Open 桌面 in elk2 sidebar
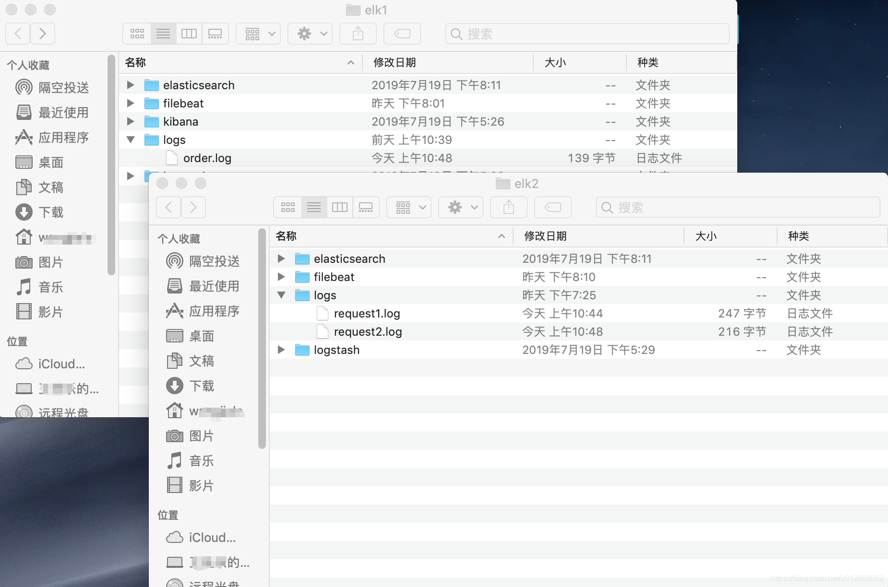The width and height of the screenshot is (888, 587). coord(191,336)
